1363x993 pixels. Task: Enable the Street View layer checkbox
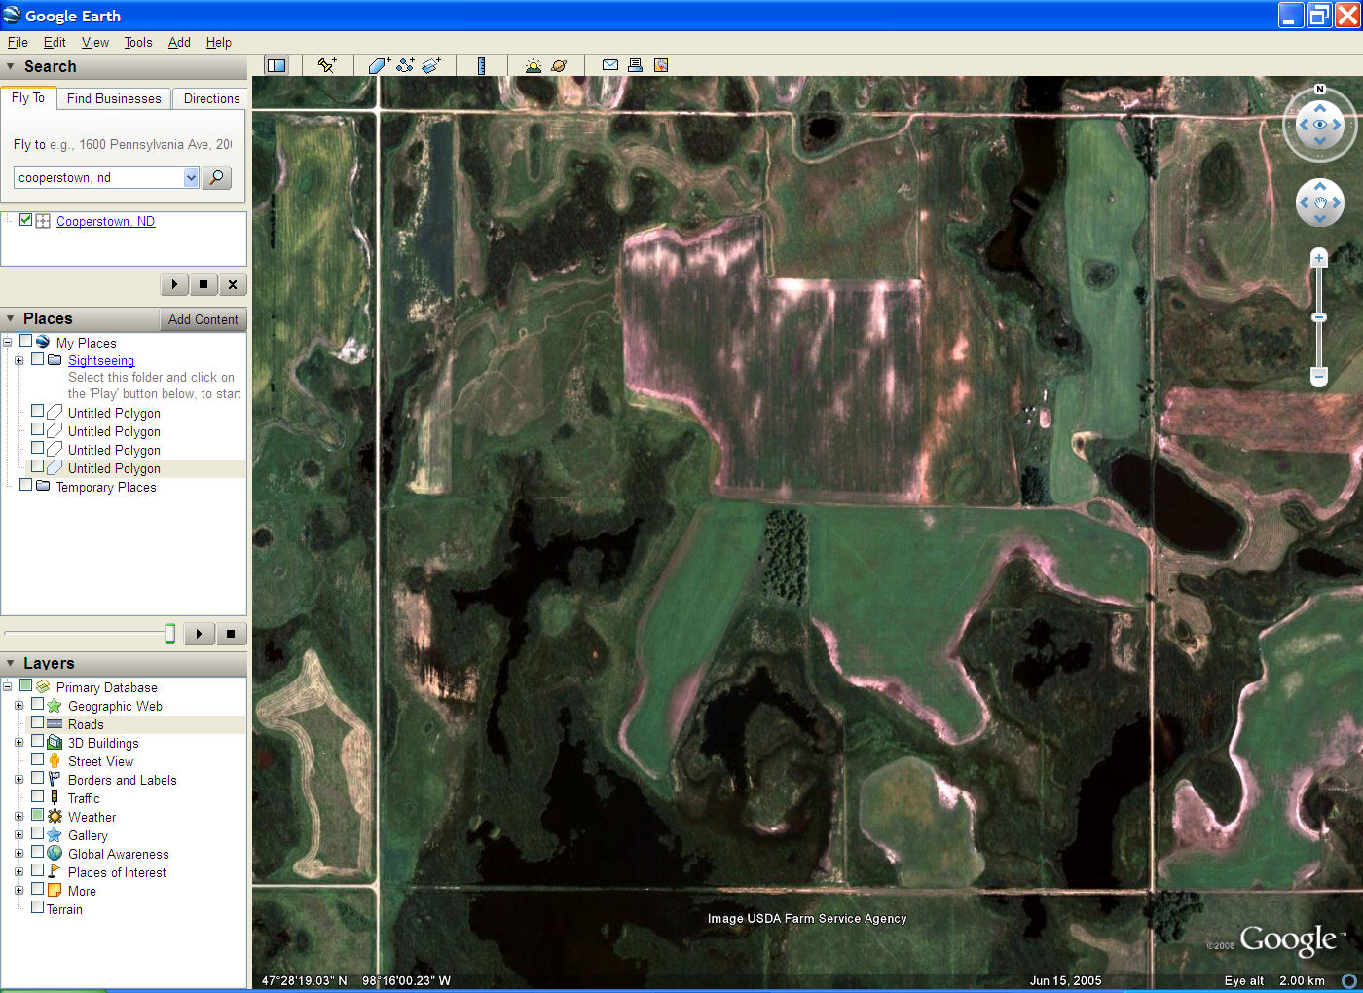pyautogui.click(x=38, y=759)
